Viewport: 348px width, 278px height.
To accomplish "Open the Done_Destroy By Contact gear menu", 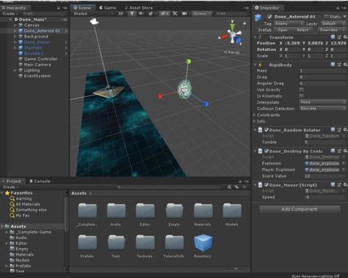I will coord(345,151).
